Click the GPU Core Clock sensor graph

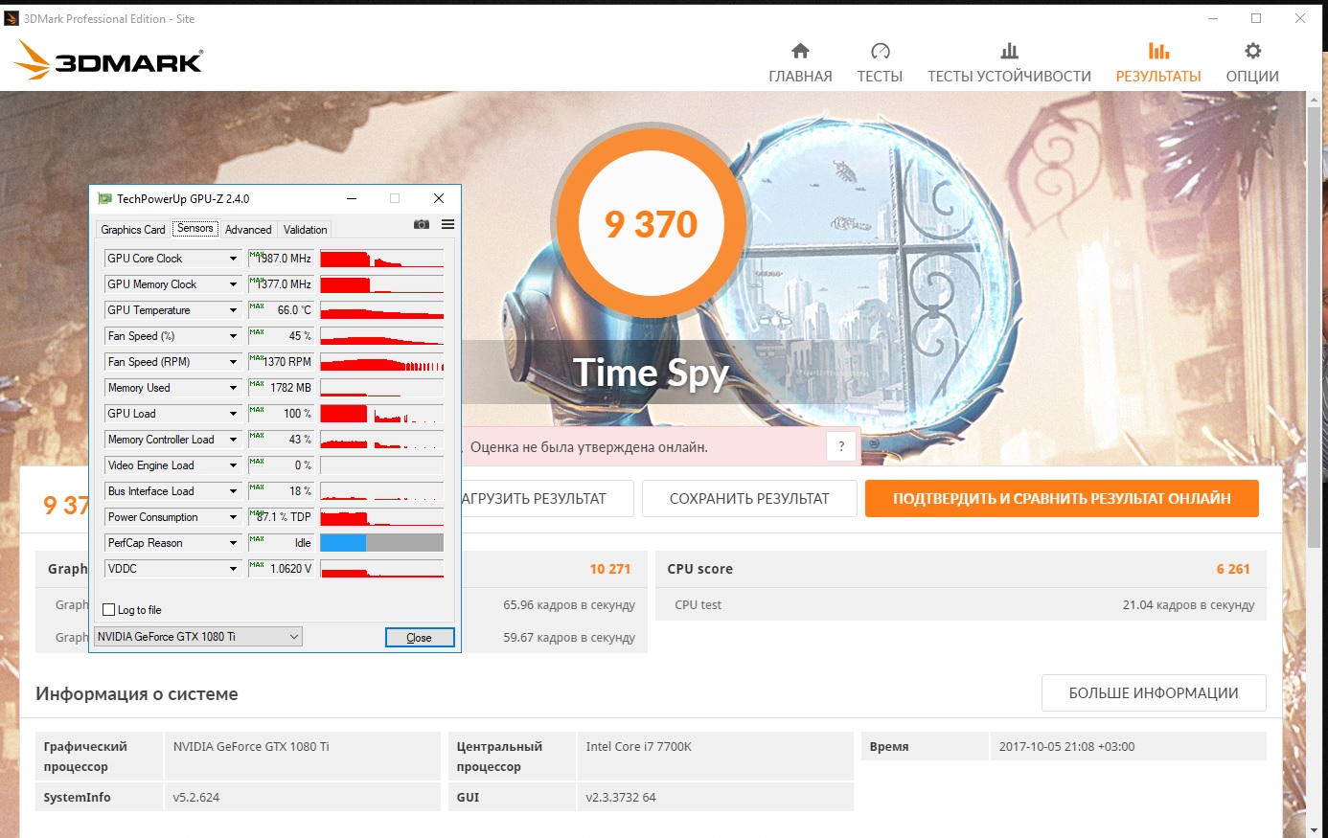(381, 259)
